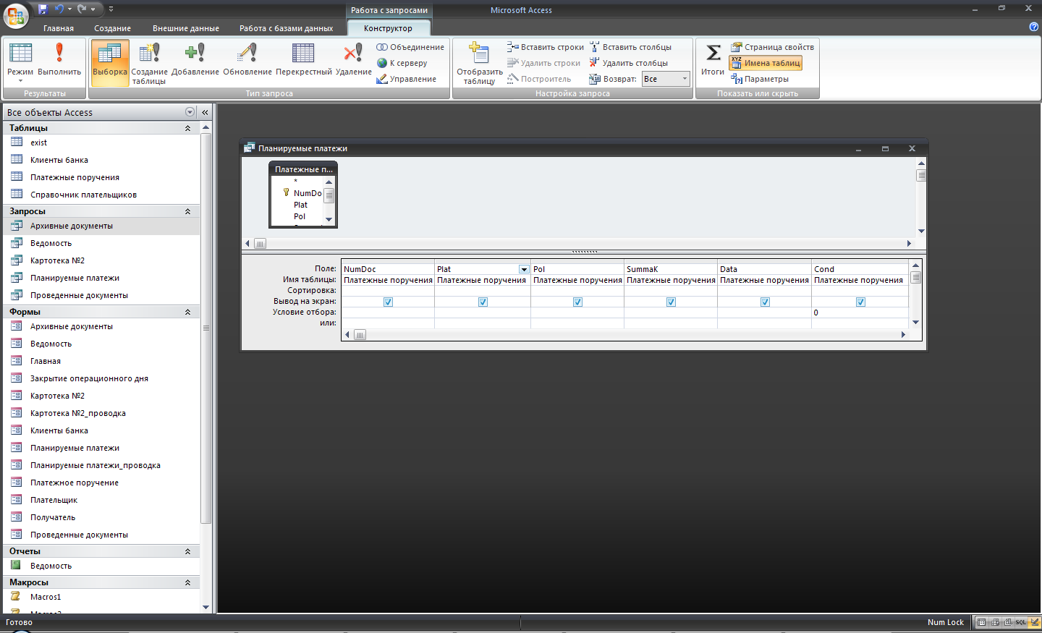Click Вставить строки
Viewport: 1042px width, 633px height.
coord(546,47)
